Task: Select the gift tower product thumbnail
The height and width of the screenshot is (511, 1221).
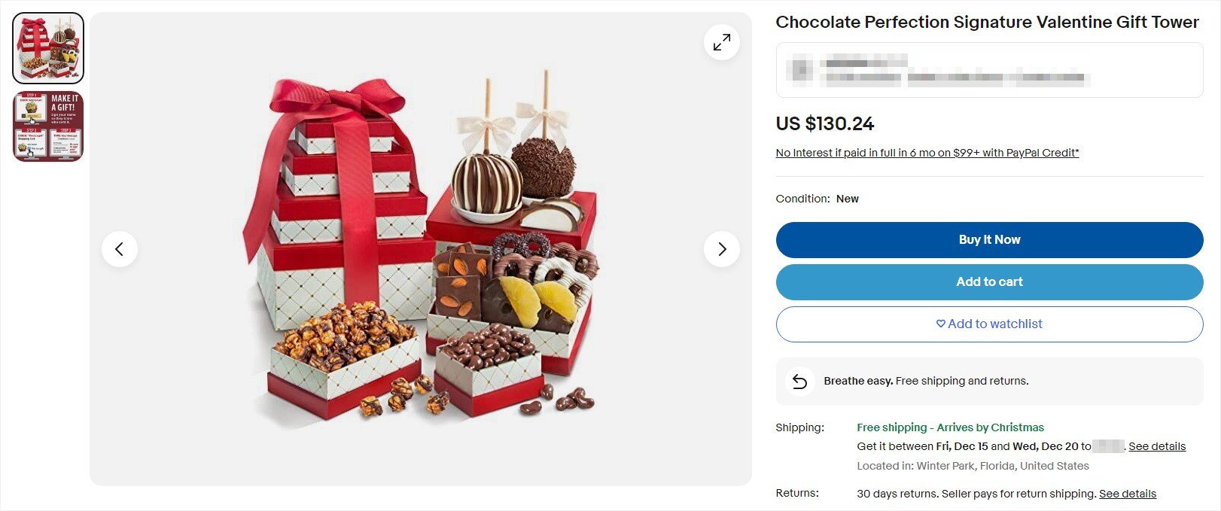Action: 47,47
